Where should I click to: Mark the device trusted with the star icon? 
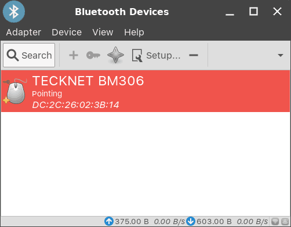pyautogui.click(x=115, y=55)
